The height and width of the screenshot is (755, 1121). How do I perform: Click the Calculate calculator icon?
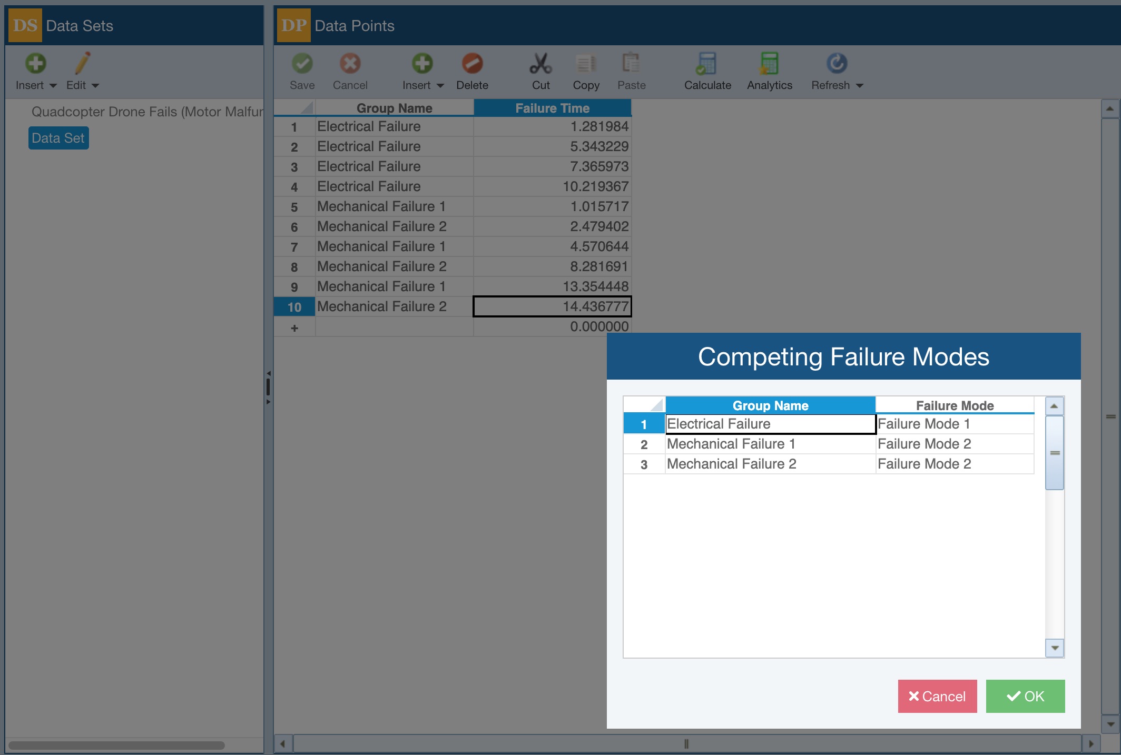(x=706, y=64)
